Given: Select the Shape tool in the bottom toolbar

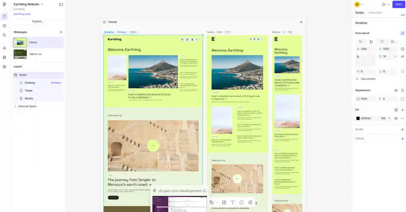Looking at the screenshot, I should pos(241,202).
